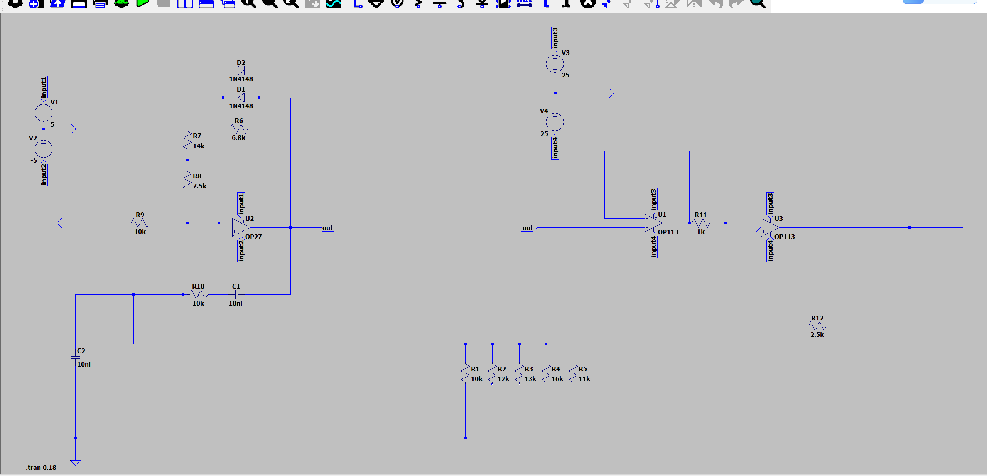Viewport: 987px width, 476px height.
Task: Click the R12 2.5k resistor
Action: click(817, 326)
